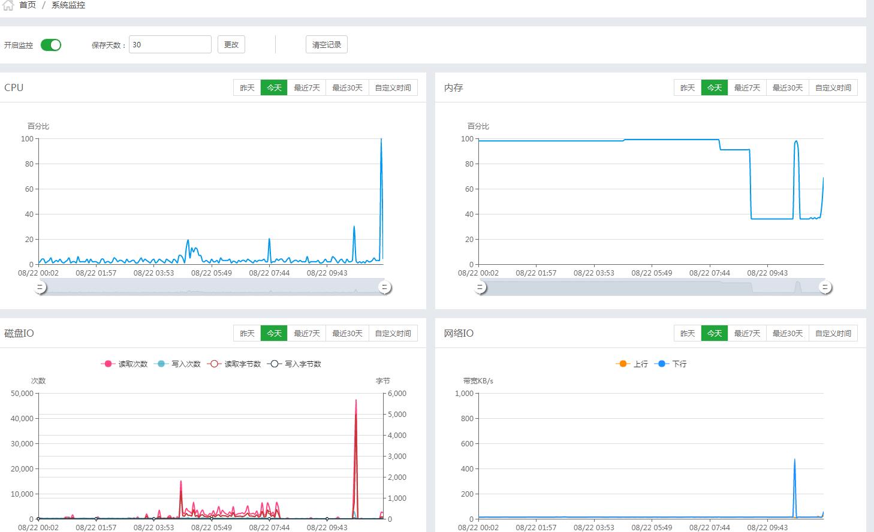Toggle the 开启监控 switch off

tap(51, 45)
